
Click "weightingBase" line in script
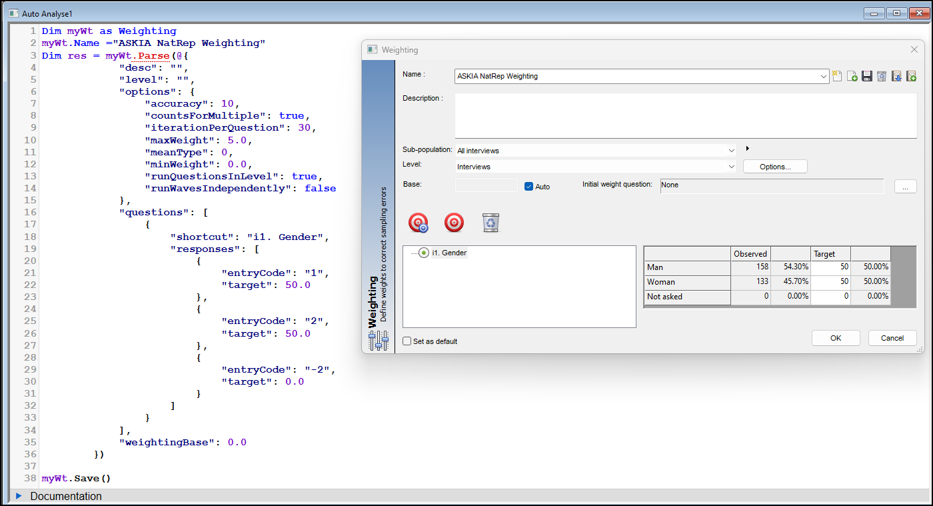click(x=183, y=442)
